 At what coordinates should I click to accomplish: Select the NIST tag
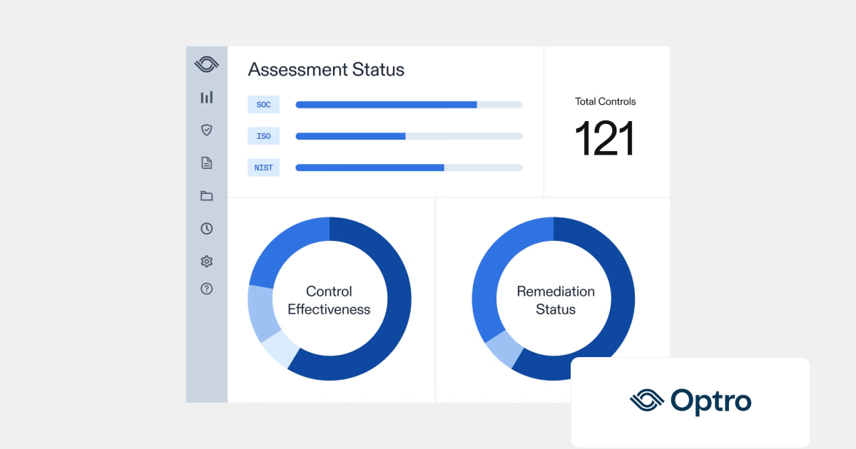(264, 168)
